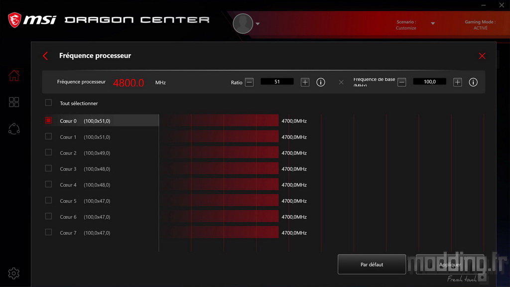
Task: Click the Cœur 5 4700,0MHz value
Action: (294, 201)
